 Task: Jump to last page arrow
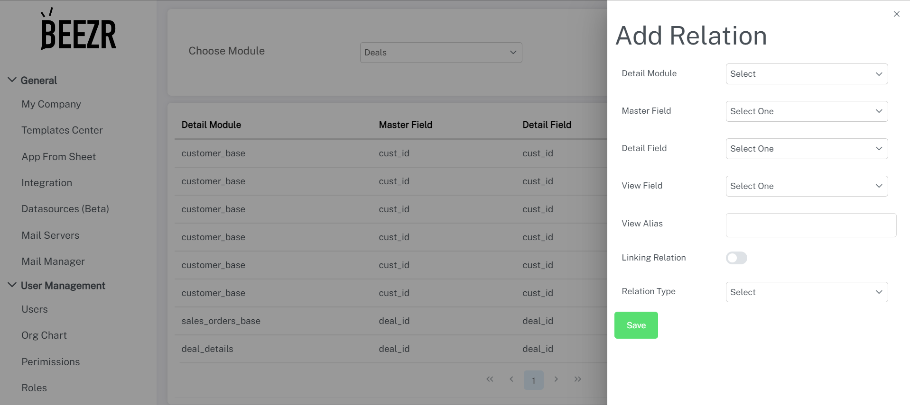pyautogui.click(x=577, y=379)
